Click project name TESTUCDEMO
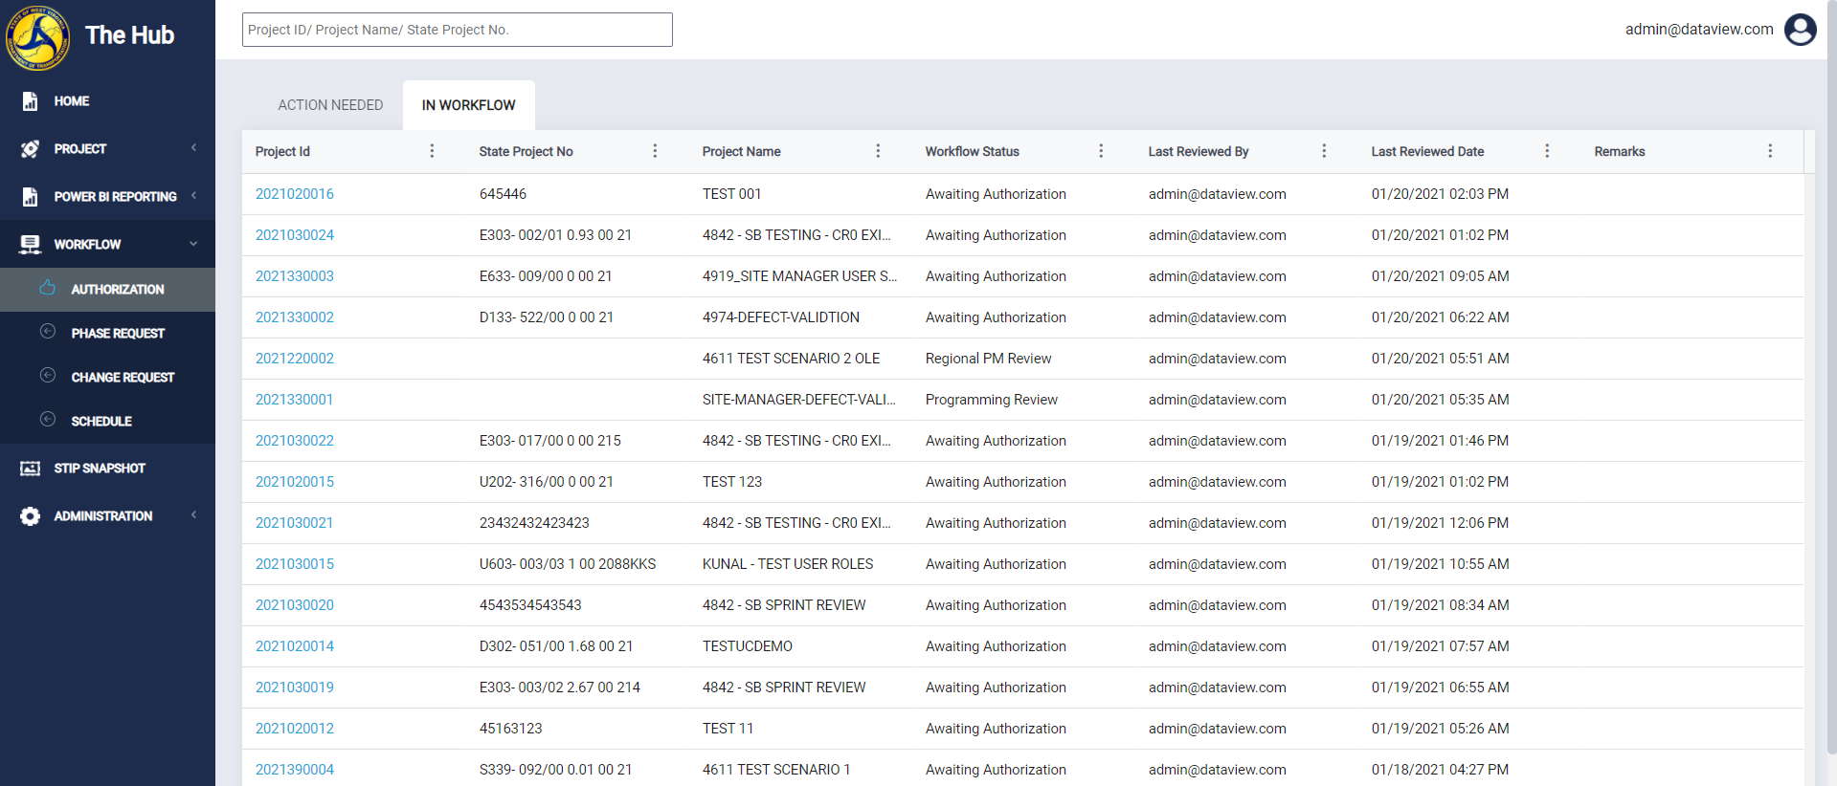1837x786 pixels. 748,646
